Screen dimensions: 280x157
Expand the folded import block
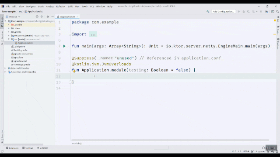[93, 34]
